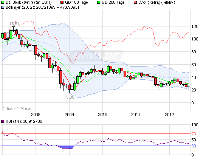Select the 'RSI (14): 36,912738' label
The width and height of the screenshot is (206, 158).
click(24, 121)
